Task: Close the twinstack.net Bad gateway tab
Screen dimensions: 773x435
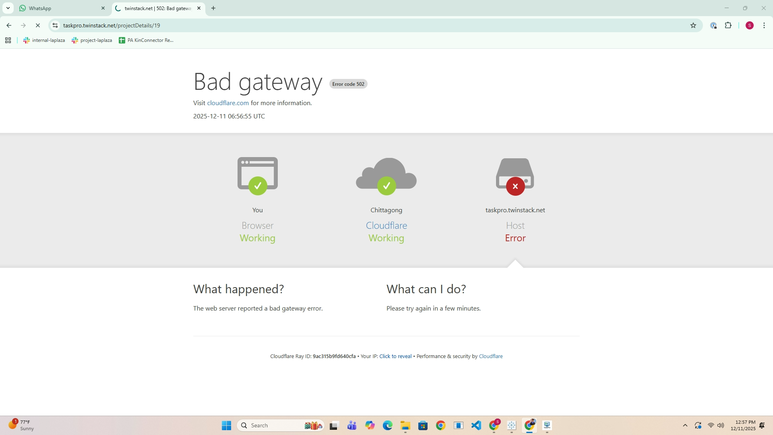Action: click(x=199, y=8)
